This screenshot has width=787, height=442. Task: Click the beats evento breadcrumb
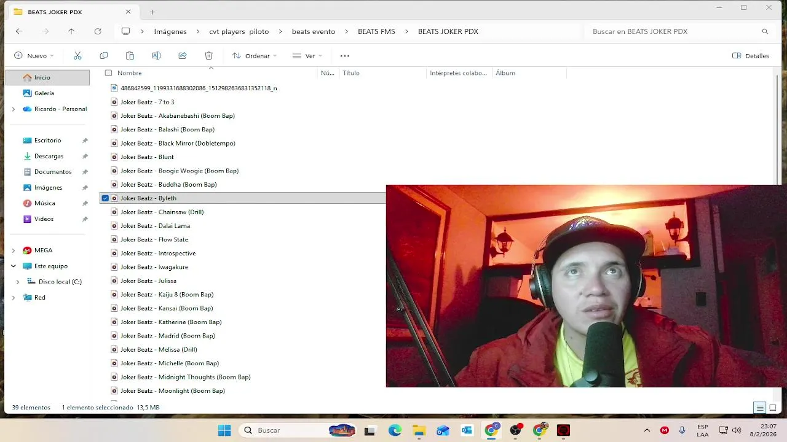point(314,31)
